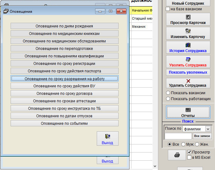
Task: Open Оповещение по датам отпусков
Action: (64, 116)
